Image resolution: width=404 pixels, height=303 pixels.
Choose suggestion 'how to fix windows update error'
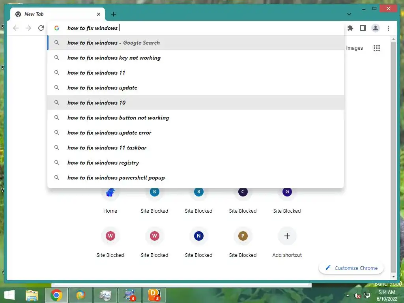196,133
